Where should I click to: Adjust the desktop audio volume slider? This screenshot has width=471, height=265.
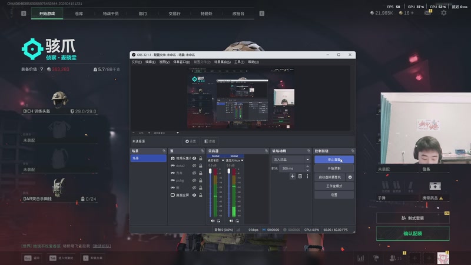pyautogui.click(x=210, y=193)
